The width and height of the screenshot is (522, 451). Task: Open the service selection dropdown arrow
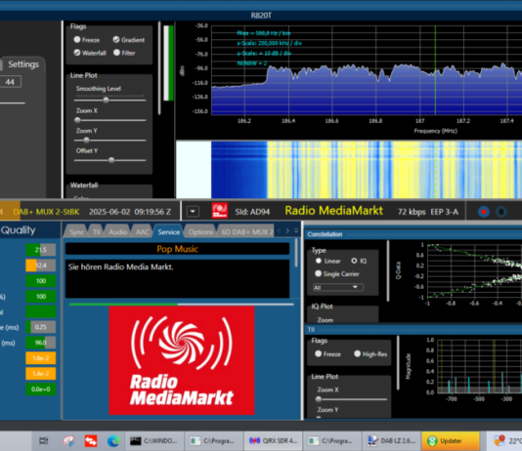(x=193, y=212)
